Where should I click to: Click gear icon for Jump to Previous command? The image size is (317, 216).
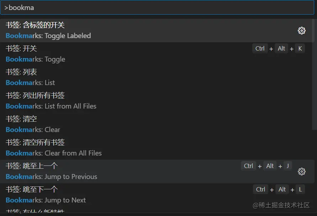pyautogui.click(x=301, y=172)
